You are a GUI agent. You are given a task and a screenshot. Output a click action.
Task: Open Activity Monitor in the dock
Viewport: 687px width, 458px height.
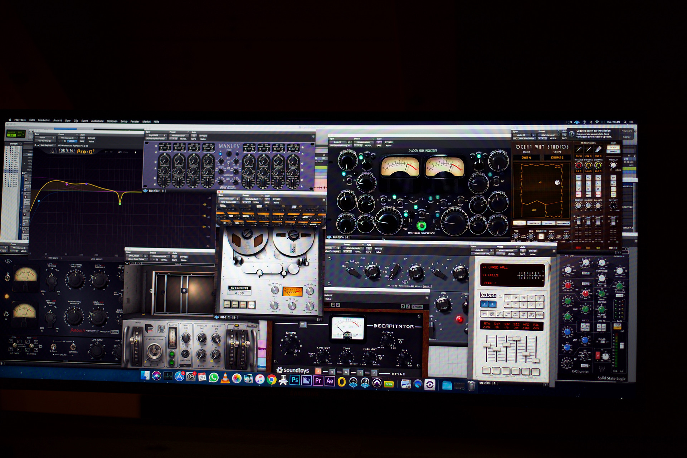coord(168,376)
